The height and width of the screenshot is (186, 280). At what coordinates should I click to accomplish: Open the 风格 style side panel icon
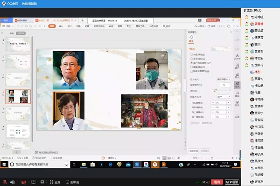238,103
